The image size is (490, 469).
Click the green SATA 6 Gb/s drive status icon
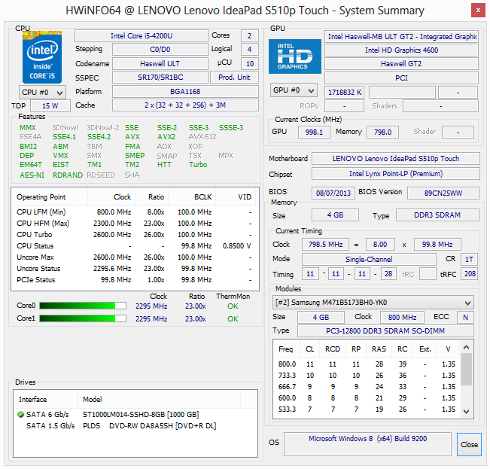pyautogui.click(x=20, y=414)
